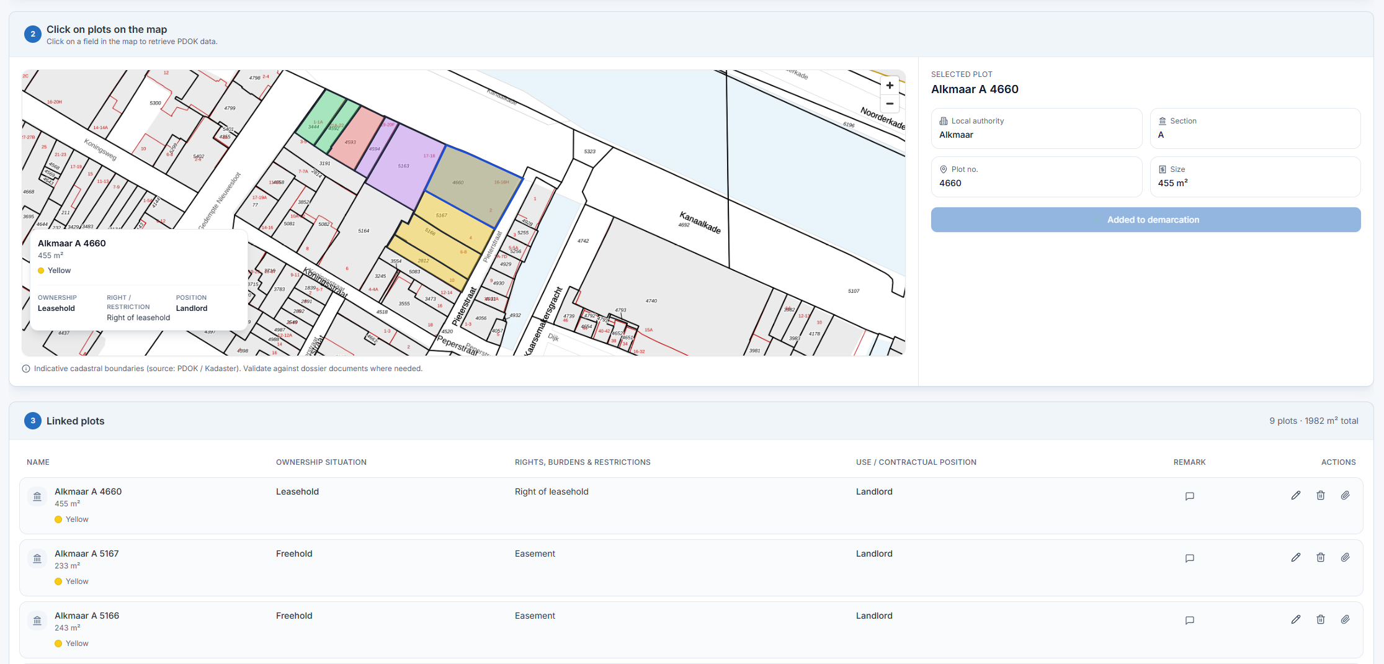
Task: Click building icon of Alkmaar A 4660 row
Action: click(37, 496)
